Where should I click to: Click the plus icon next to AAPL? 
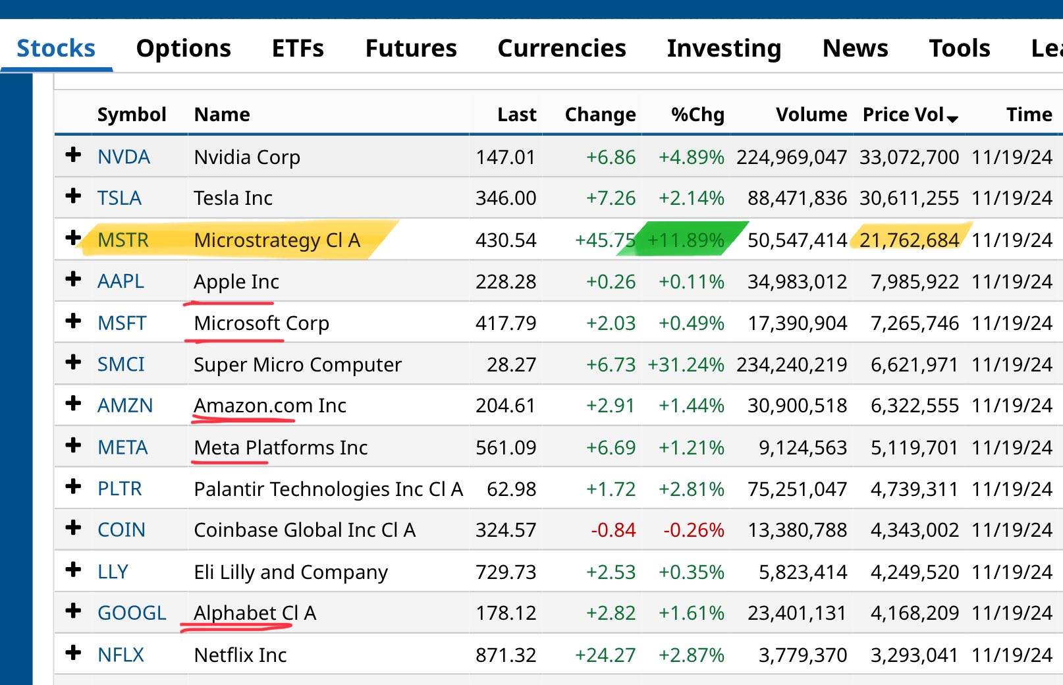click(73, 280)
